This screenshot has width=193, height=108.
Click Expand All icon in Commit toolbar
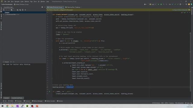23,10
